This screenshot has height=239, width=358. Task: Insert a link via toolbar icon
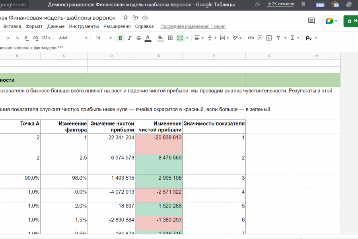pyautogui.click(x=251, y=38)
